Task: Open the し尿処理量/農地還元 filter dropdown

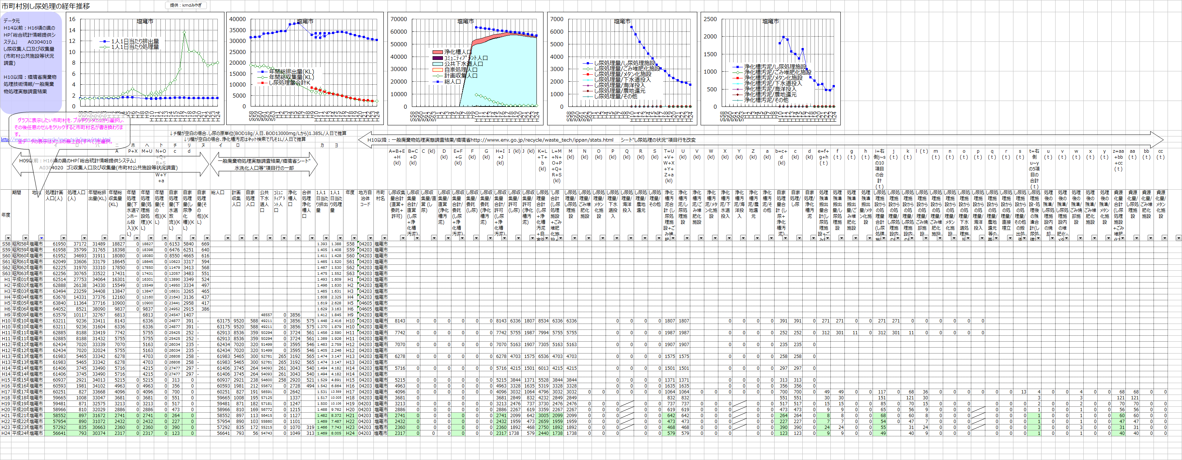Action: pos(645,238)
